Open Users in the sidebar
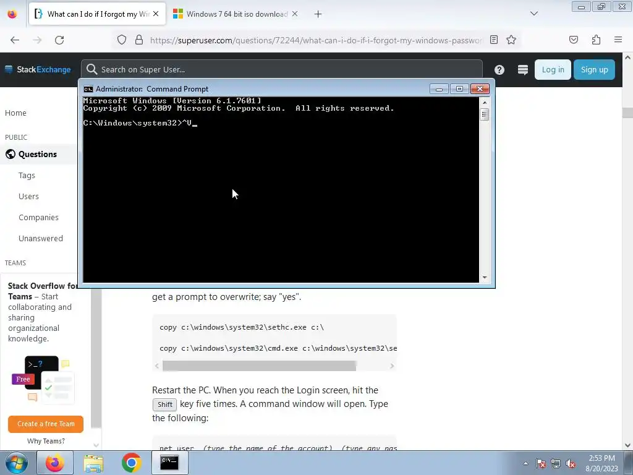Screen dimensions: 633x475 coord(28,196)
